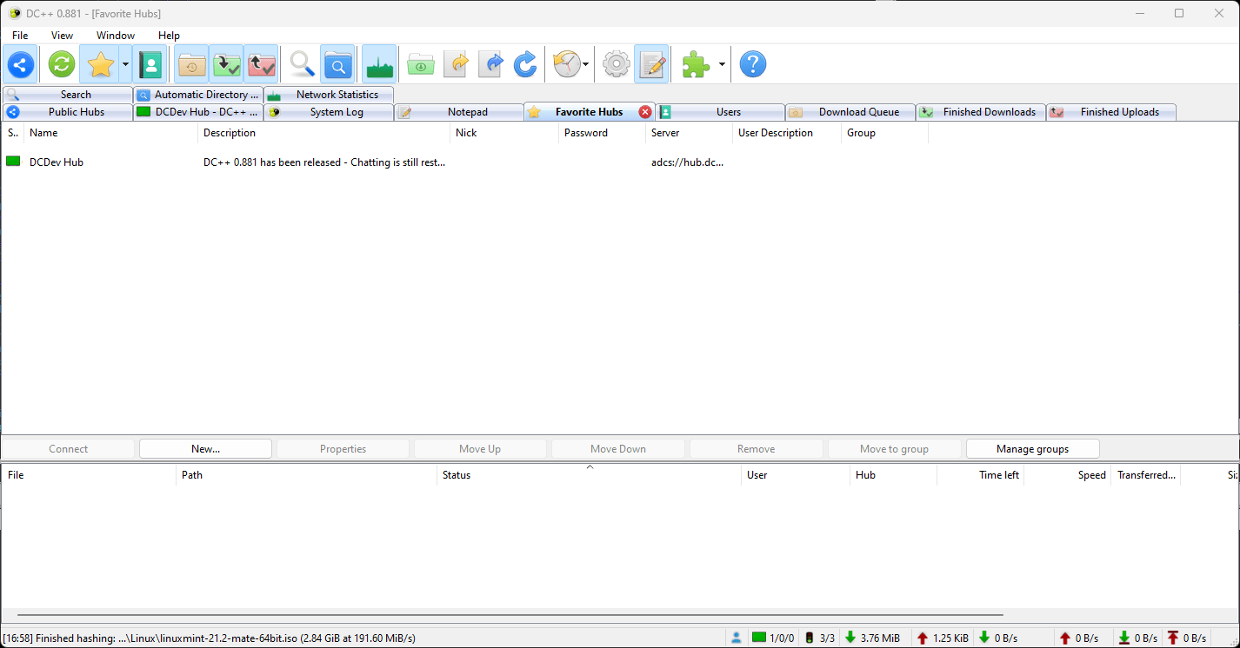Screen dimensions: 1240x648
Task: Sort transfers by Path column
Action: (x=306, y=475)
